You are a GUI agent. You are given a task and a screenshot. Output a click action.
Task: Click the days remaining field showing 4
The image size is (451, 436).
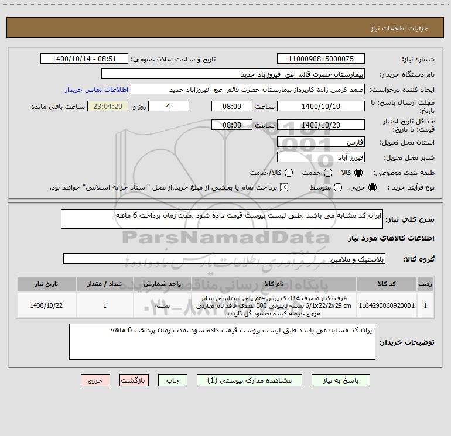169,106
